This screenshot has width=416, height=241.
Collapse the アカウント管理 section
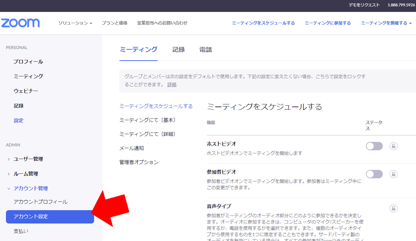tap(30, 188)
